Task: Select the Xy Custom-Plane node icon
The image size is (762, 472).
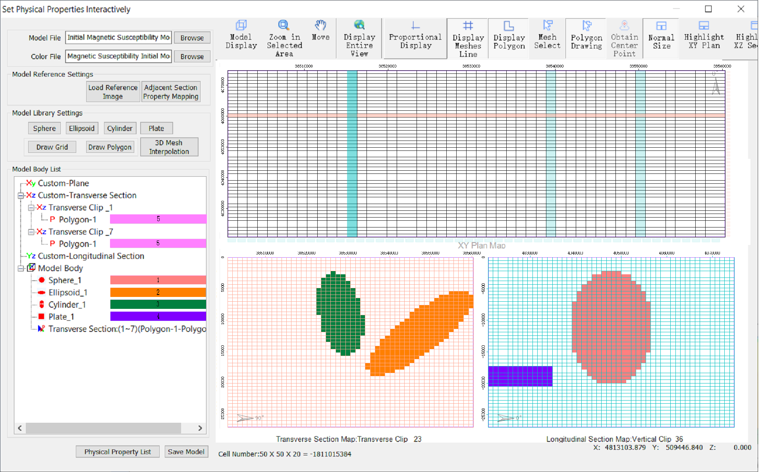Action: pyautogui.click(x=31, y=183)
